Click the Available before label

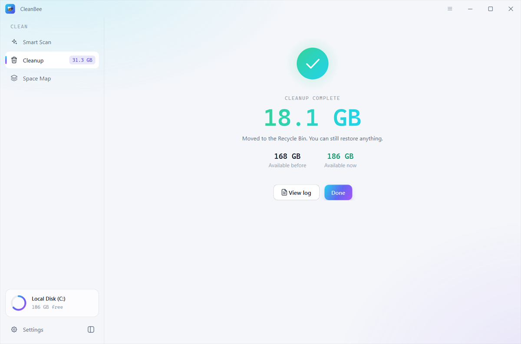(287, 166)
